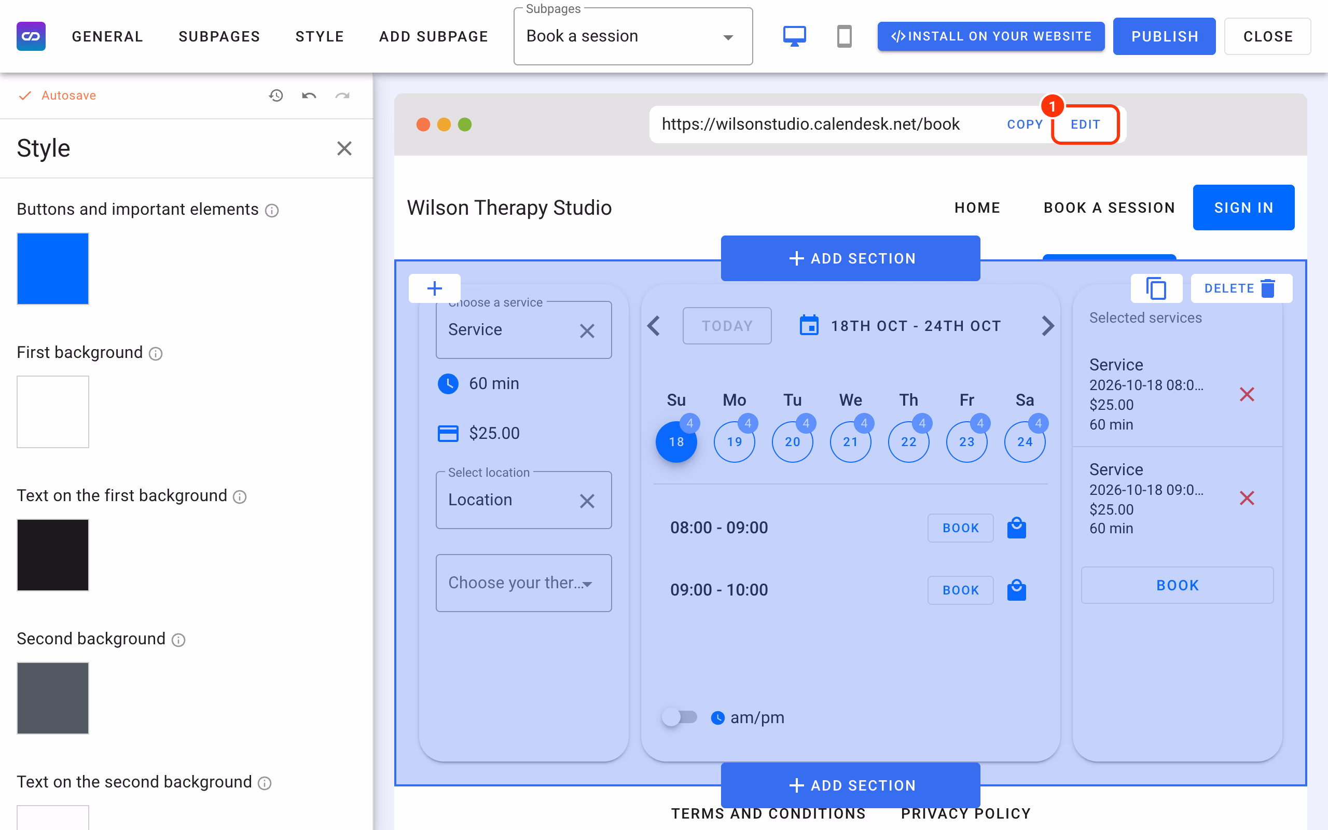1328x830 pixels.
Task: Switch to desktop preview mode
Action: point(794,36)
